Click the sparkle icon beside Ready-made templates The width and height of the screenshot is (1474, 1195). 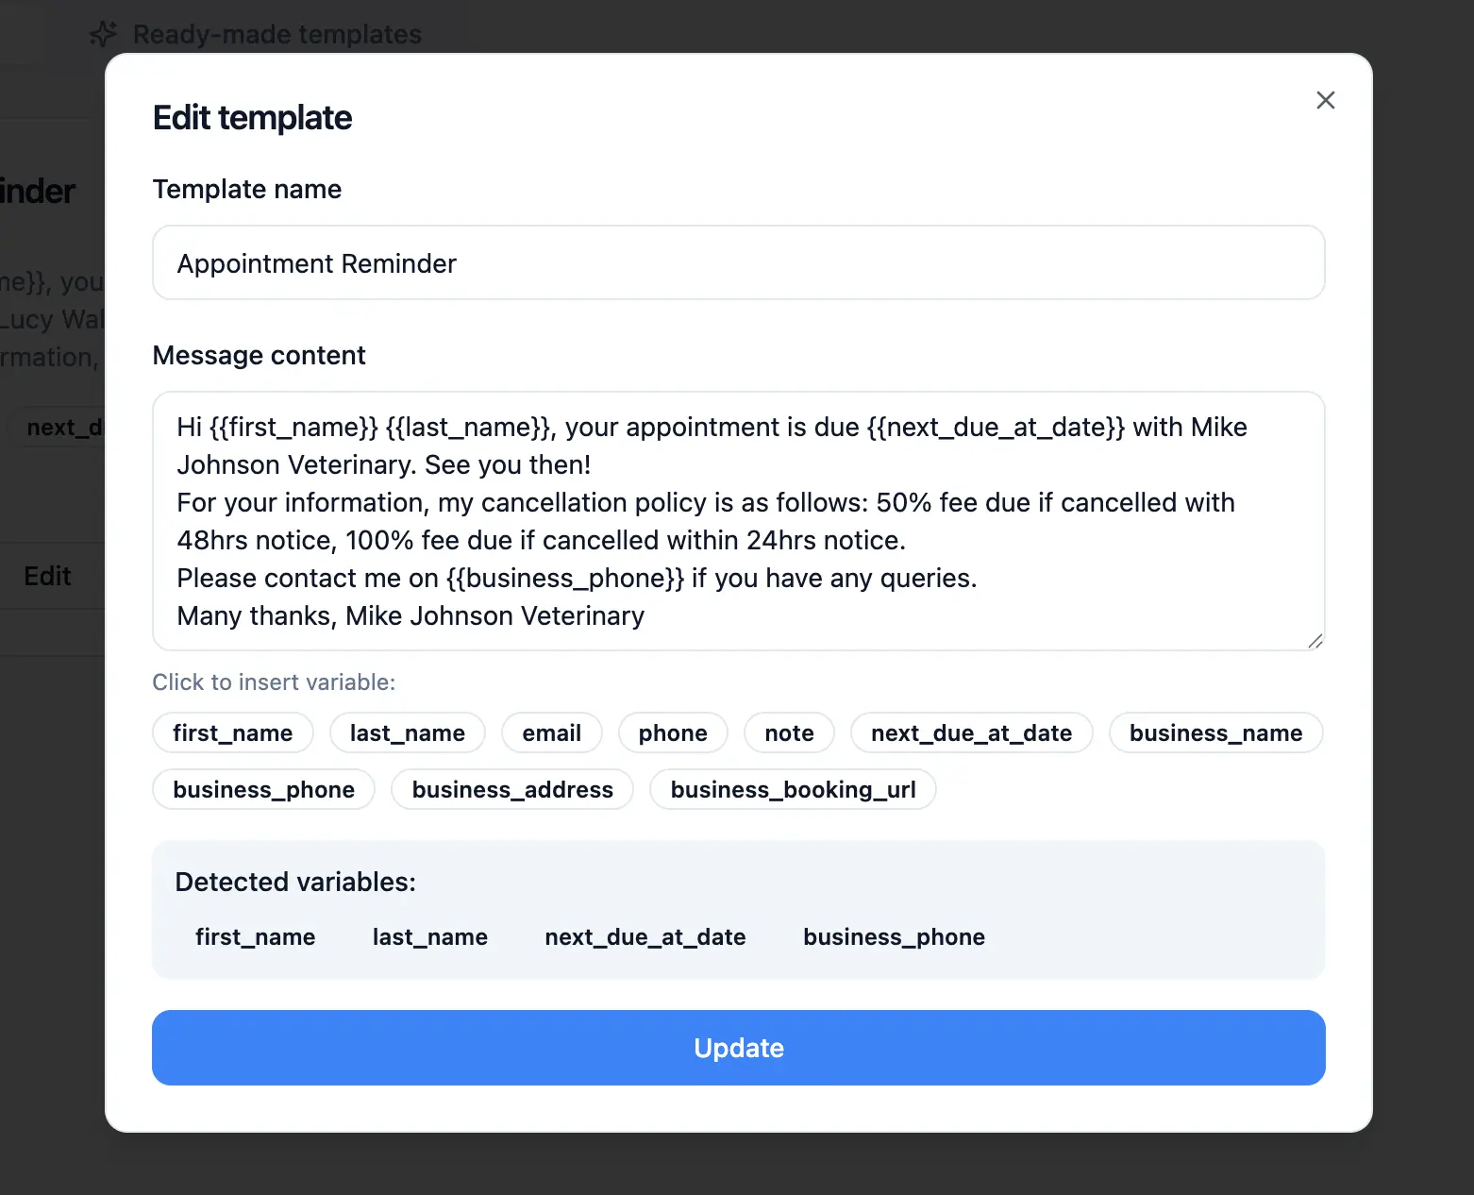click(103, 34)
